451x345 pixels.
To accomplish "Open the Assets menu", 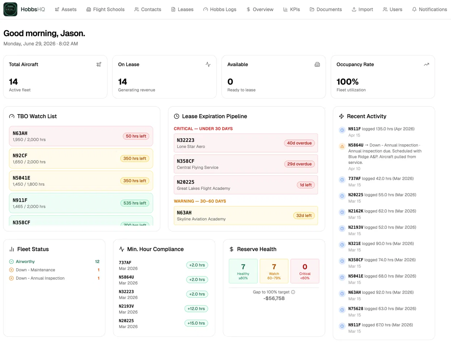I will click(66, 9).
